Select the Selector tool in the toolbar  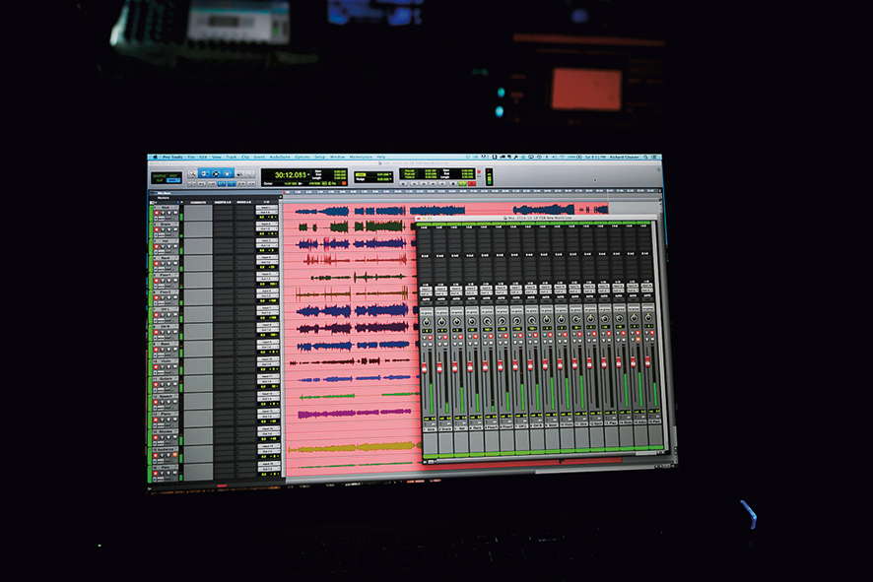click(x=216, y=173)
